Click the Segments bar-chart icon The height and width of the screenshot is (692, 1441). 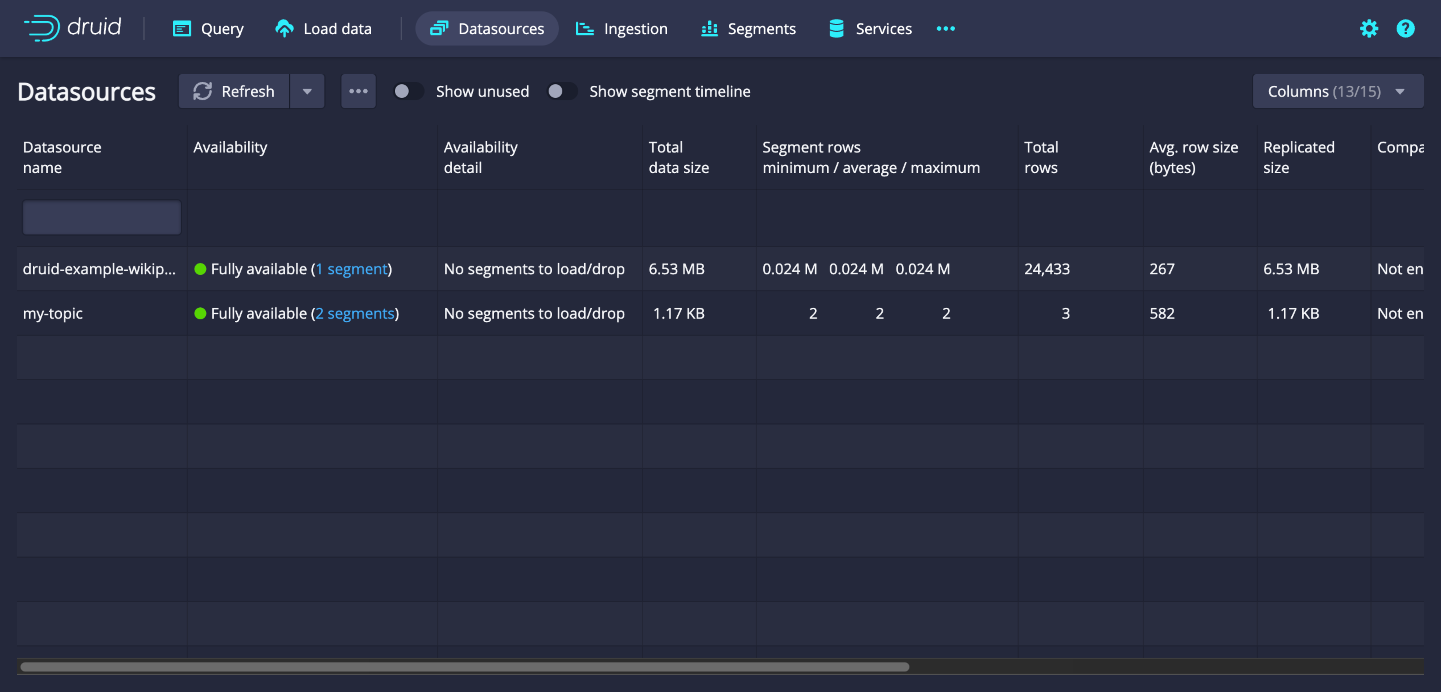pyautogui.click(x=709, y=28)
